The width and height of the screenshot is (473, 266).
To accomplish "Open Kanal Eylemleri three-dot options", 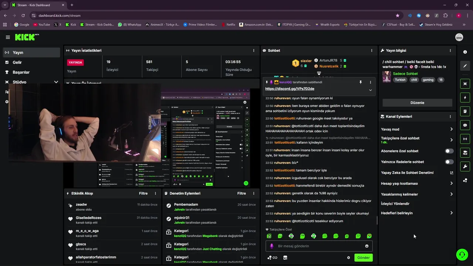I will (450, 116).
